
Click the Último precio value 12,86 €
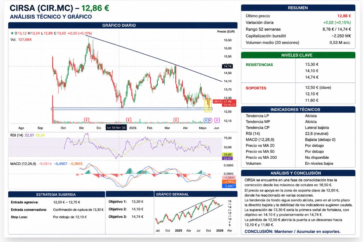(x=344, y=16)
